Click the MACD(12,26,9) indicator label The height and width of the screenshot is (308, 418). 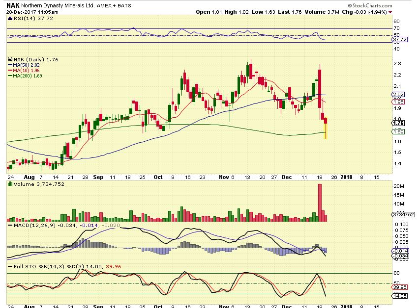[x=34, y=225]
